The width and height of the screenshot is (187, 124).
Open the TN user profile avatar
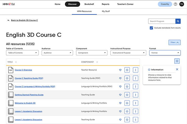(x=181, y=4)
